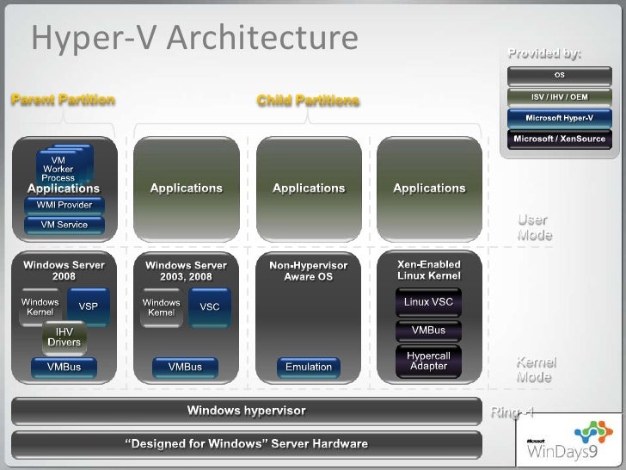Click Applications box above Xen-Enabled Linux Kernel

point(429,189)
